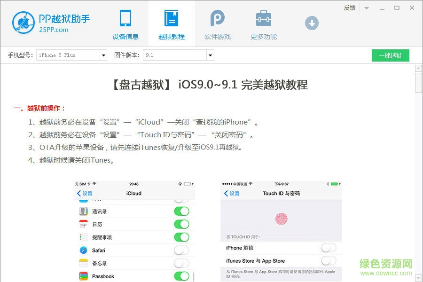Open the title bar dropdown menu arrow

point(367,8)
